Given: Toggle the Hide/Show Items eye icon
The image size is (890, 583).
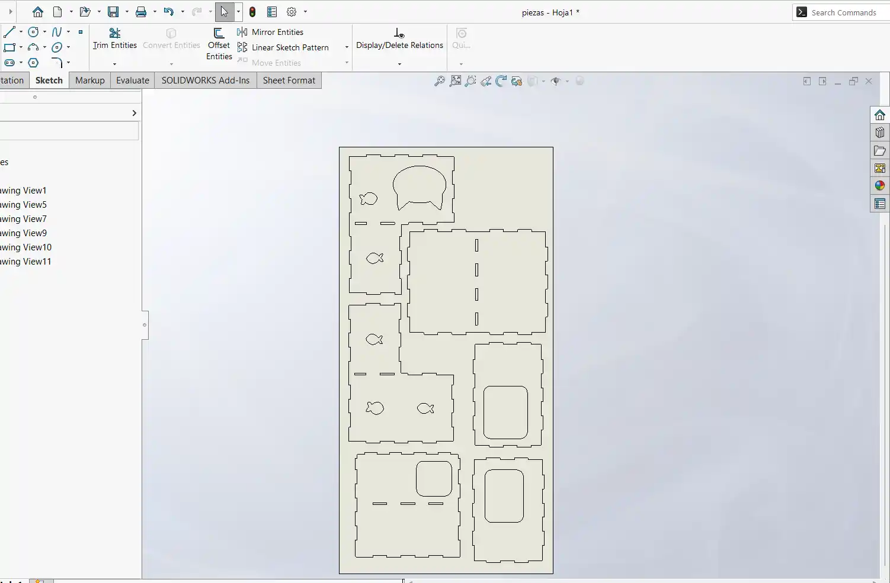Looking at the screenshot, I should point(556,81).
